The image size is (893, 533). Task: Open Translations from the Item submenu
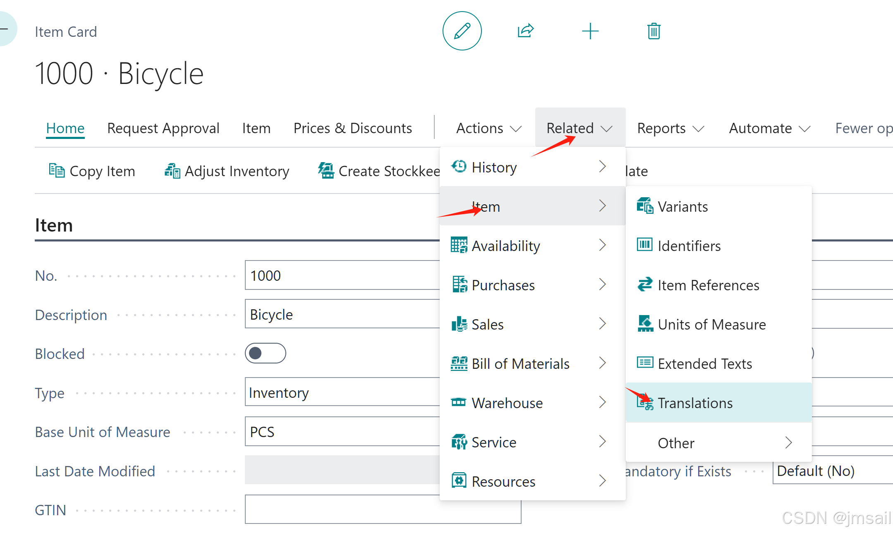click(695, 403)
